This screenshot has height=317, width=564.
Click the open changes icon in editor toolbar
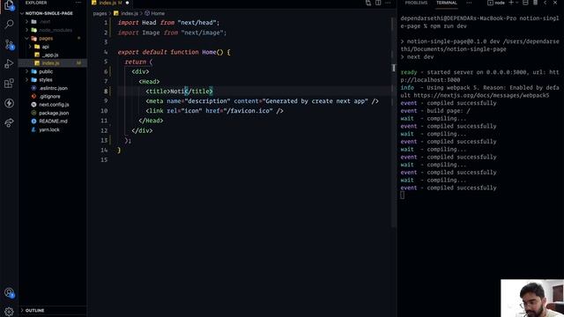(x=368, y=3)
